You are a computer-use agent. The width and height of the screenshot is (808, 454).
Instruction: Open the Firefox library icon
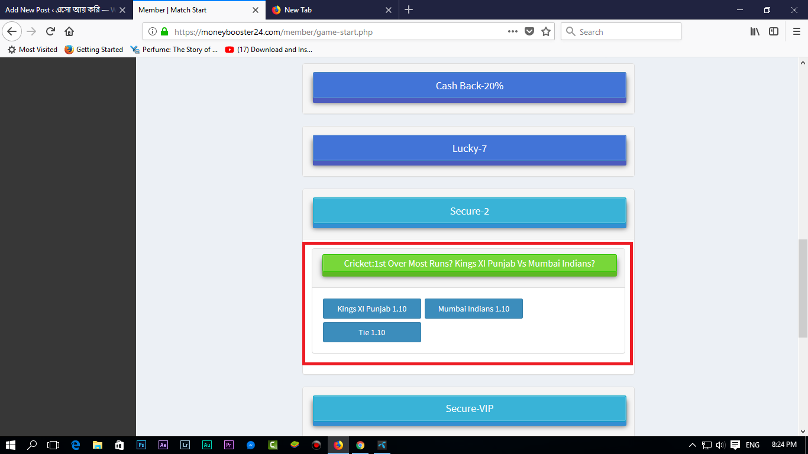click(755, 32)
